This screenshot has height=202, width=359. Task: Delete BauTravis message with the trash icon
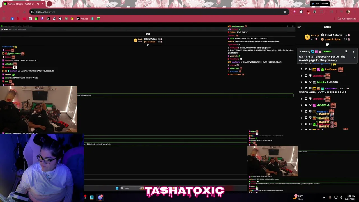(x=302, y=69)
